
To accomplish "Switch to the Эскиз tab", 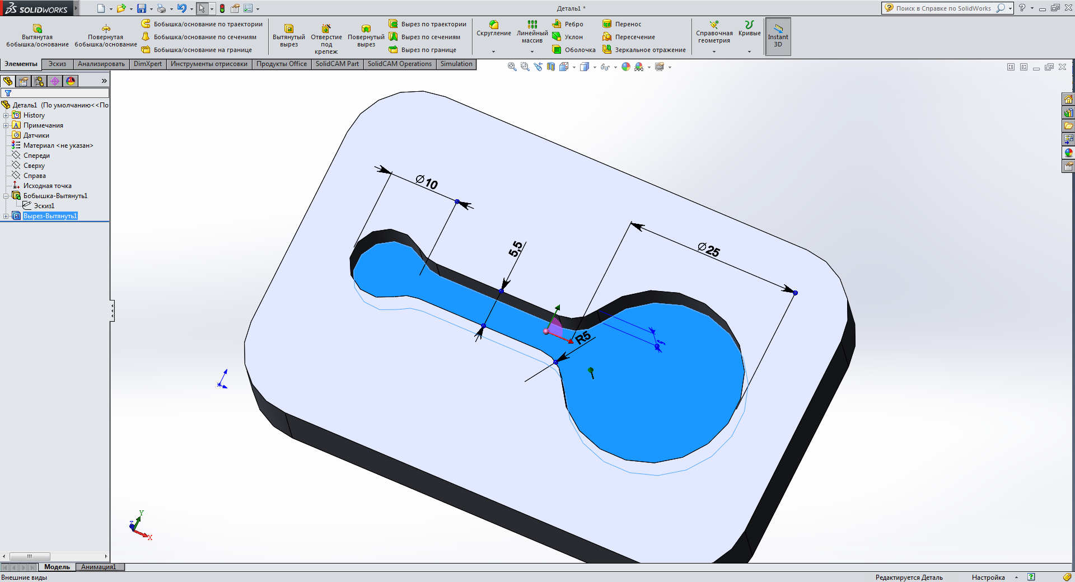I will coord(57,64).
